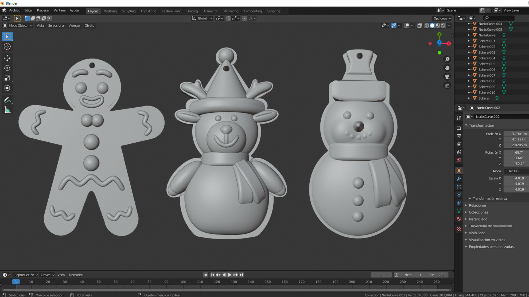This screenshot has height=297, width=529.
Task: Select the Cursor tool in toolbar
Action: coord(7,46)
